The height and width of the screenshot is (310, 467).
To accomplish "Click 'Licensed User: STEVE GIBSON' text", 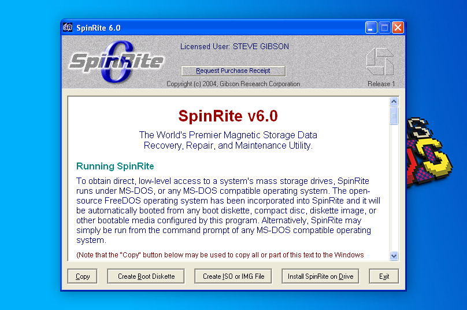I will pos(235,46).
